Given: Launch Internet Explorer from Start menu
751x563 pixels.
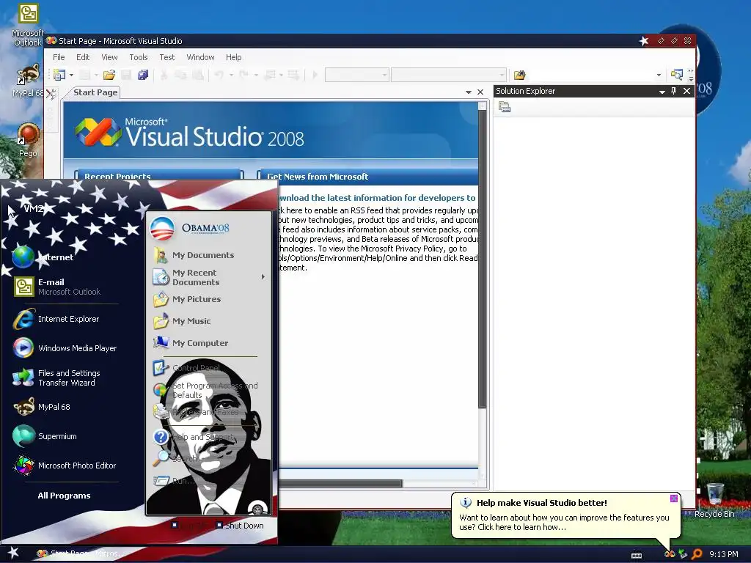Looking at the screenshot, I should 56,319.
